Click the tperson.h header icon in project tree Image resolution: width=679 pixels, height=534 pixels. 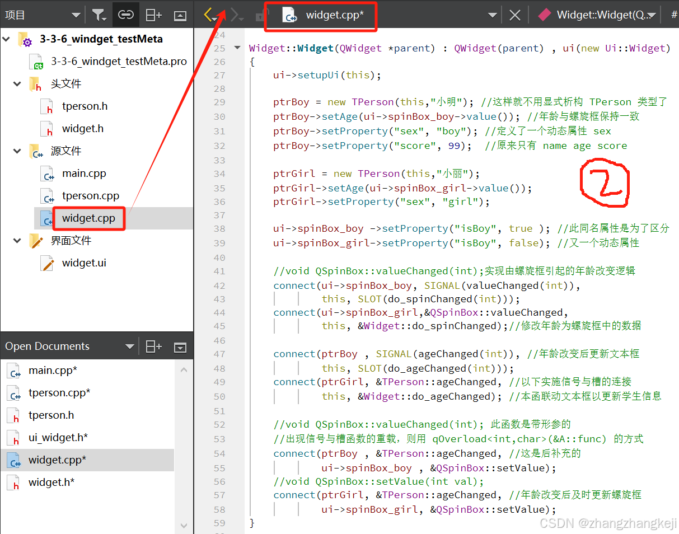point(48,106)
